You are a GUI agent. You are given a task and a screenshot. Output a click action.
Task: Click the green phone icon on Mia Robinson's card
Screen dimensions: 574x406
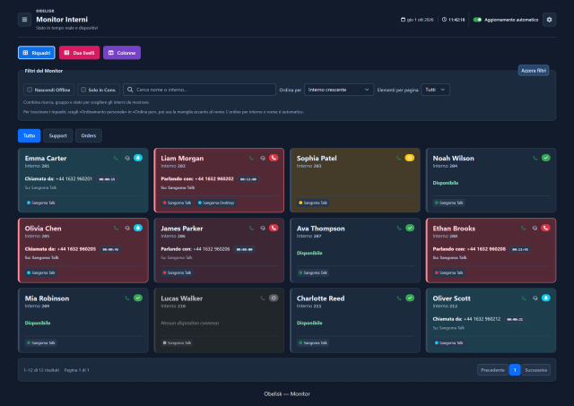[x=127, y=298]
